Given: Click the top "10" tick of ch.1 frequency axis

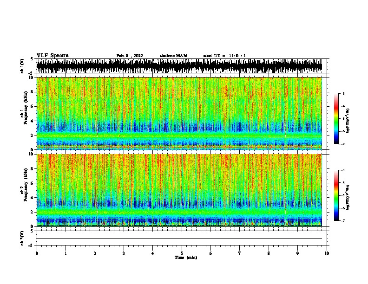Looking at the screenshot, I should click(31, 77).
